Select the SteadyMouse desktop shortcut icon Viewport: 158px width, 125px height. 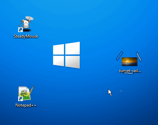point(26,24)
